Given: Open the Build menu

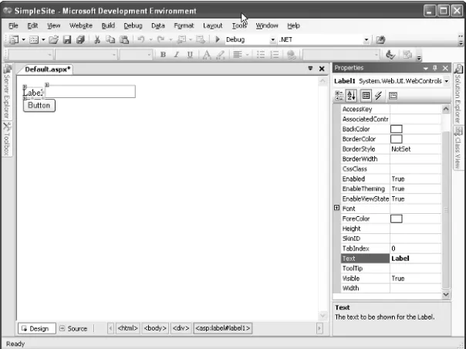Looking at the screenshot, I should (108, 26).
